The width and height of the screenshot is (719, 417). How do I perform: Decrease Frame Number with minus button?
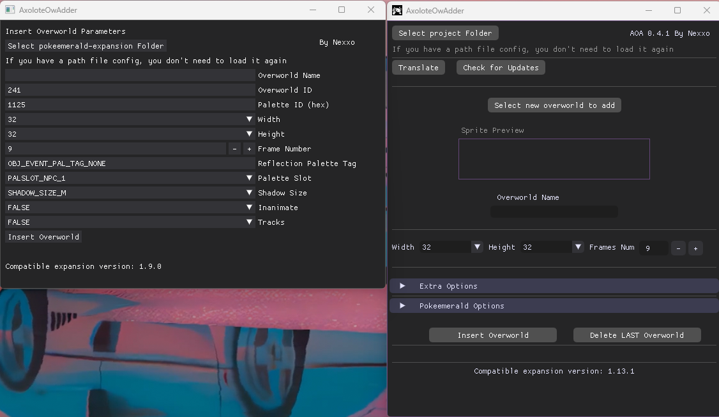click(x=234, y=149)
